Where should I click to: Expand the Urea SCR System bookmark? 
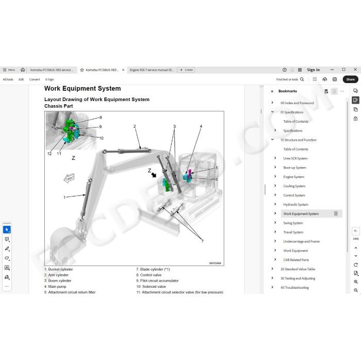click(275, 158)
